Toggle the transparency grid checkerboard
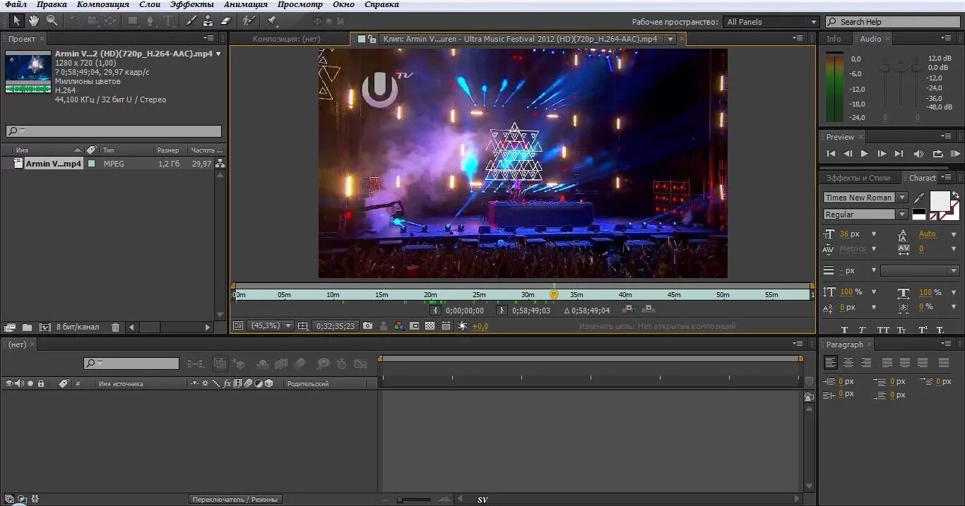 pyautogui.click(x=430, y=326)
